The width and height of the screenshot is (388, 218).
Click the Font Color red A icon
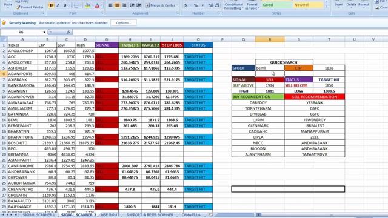coord(97,5)
